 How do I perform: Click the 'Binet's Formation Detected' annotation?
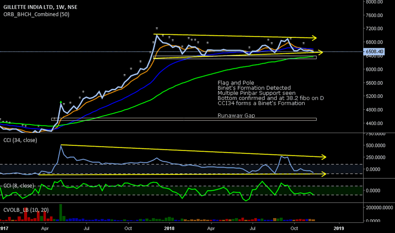click(x=254, y=88)
